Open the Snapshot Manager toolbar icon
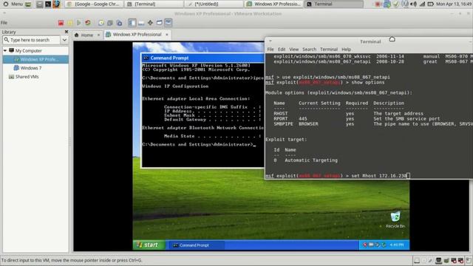Screen dimensions: 473x266 tap(120, 23)
